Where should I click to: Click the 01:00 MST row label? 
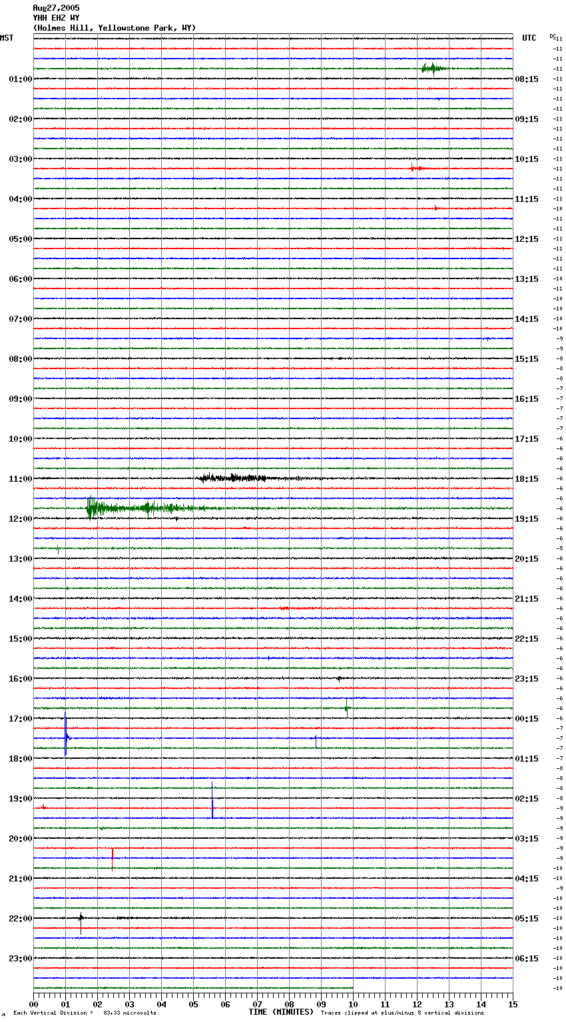click(21, 79)
